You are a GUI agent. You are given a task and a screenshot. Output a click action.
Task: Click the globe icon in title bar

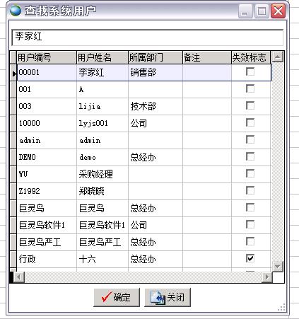pos(16,11)
